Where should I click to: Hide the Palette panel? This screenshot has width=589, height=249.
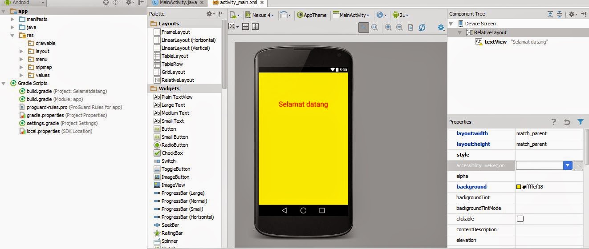click(221, 14)
